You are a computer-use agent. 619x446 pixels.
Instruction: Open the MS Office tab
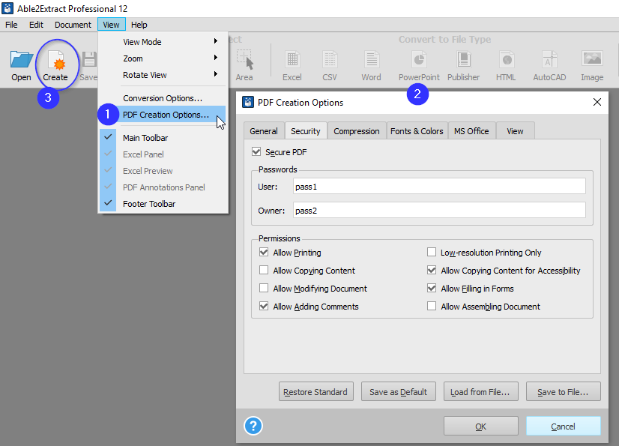click(471, 131)
